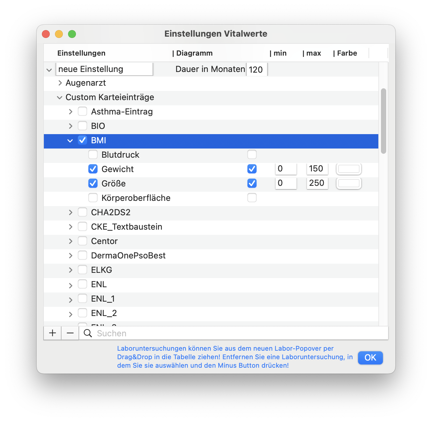Image resolution: width=432 pixels, height=422 pixels.
Task: Check the ENL_2 checkbox
Action: click(82, 313)
